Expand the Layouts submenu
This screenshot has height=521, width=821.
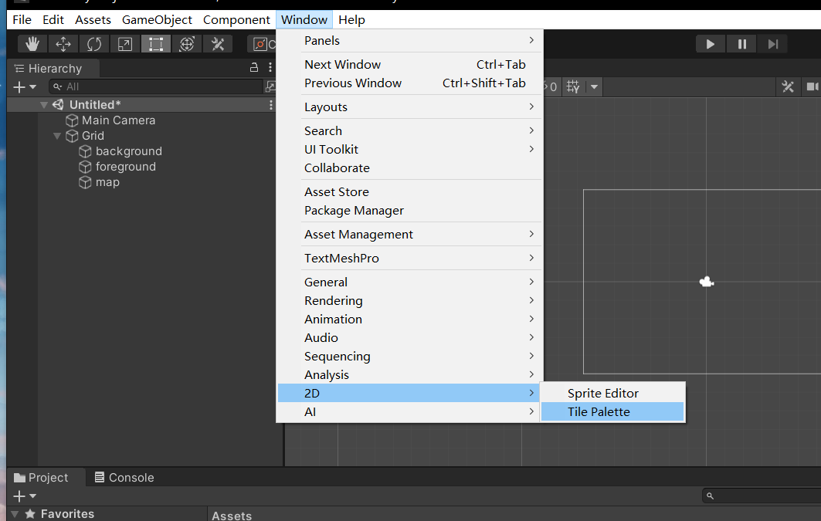click(410, 107)
